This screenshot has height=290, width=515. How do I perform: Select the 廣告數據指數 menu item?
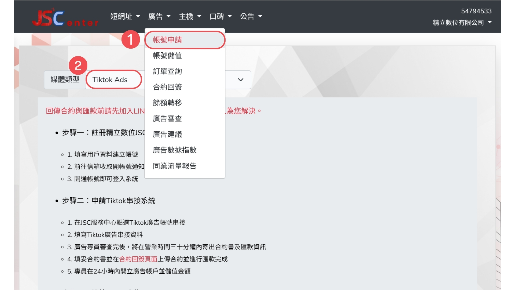click(x=175, y=150)
